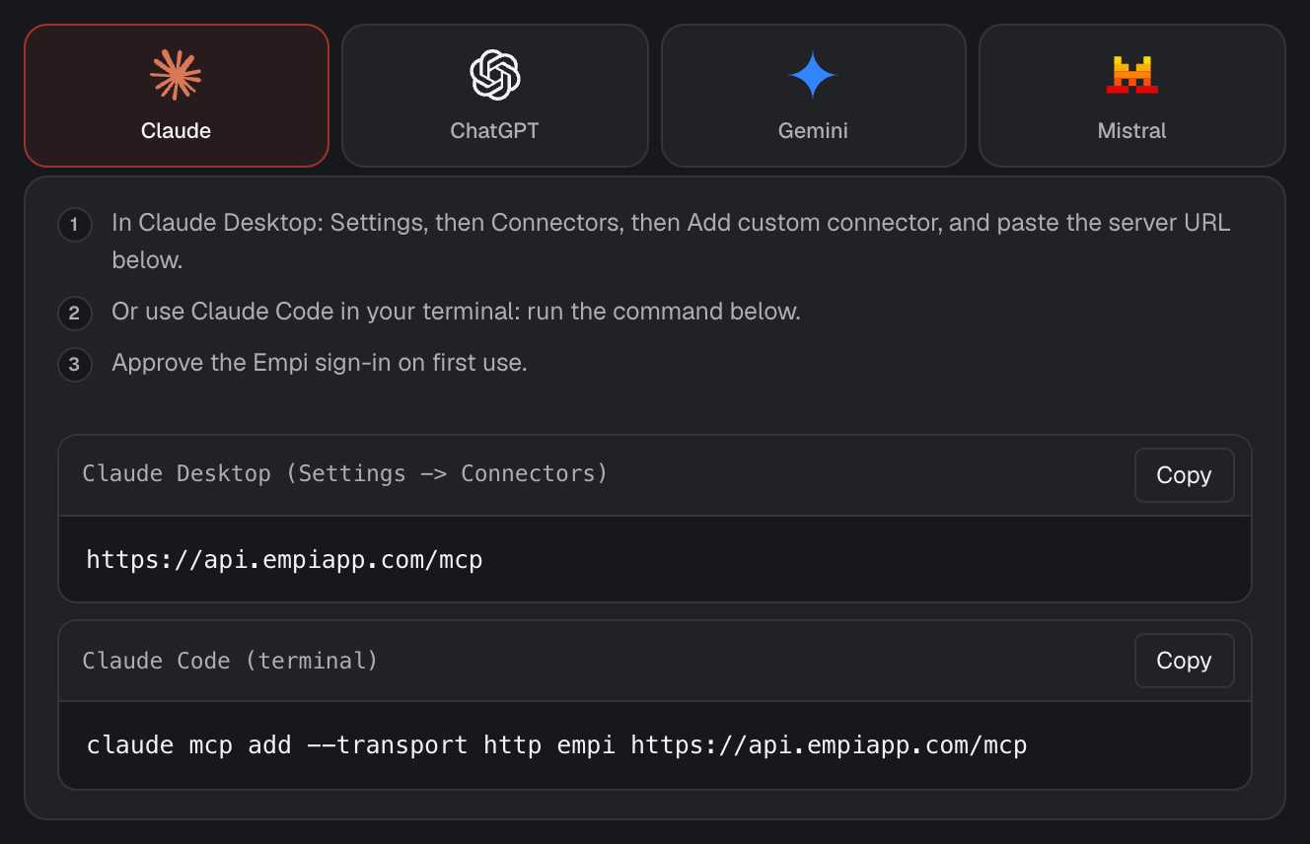The width and height of the screenshot is (1310, 844).
Task: Switch to the Gemini tab label
Action: pos(813,131)
